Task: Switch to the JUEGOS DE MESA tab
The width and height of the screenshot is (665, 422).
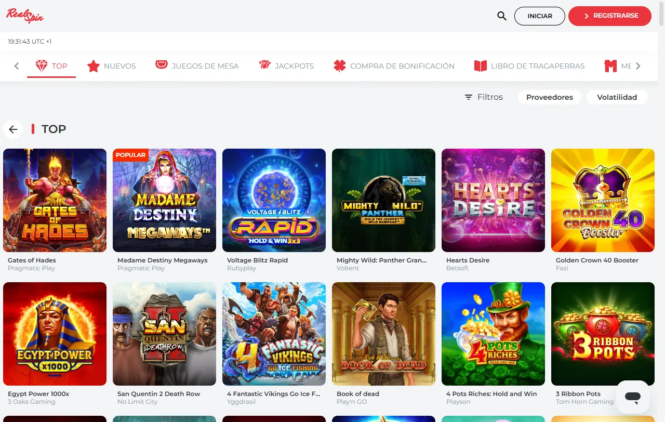Action: pyautogui.click(x=197, y=66)
